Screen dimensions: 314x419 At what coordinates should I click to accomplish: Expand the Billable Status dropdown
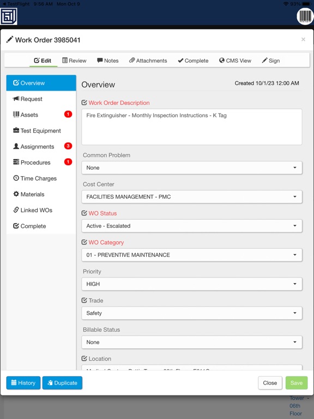click(192, 342)
